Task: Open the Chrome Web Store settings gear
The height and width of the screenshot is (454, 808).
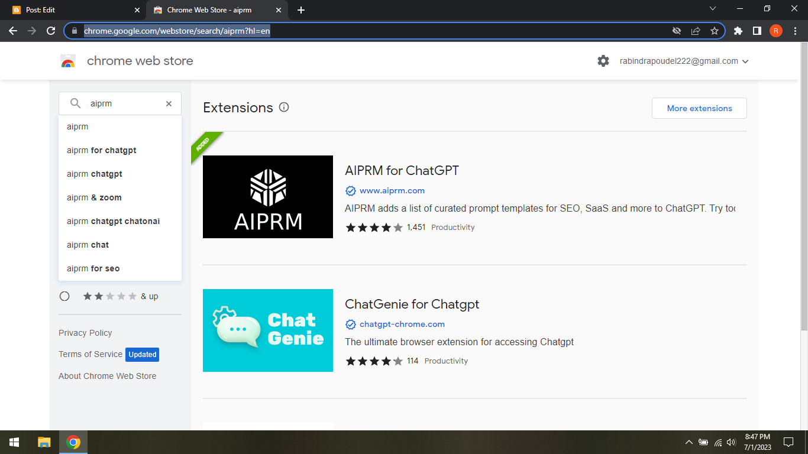Action: (603, 61)
